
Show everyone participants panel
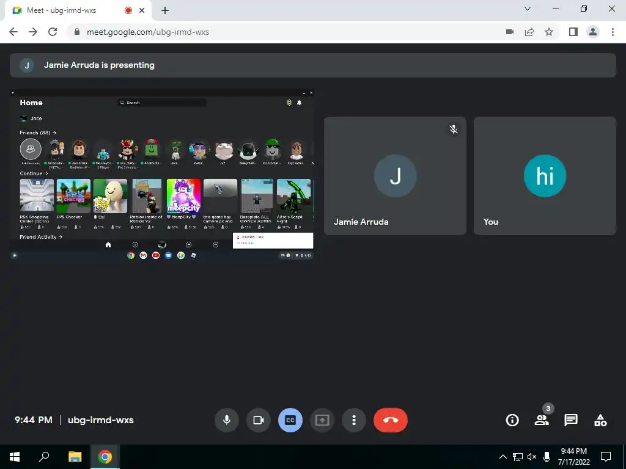[542, 420]
